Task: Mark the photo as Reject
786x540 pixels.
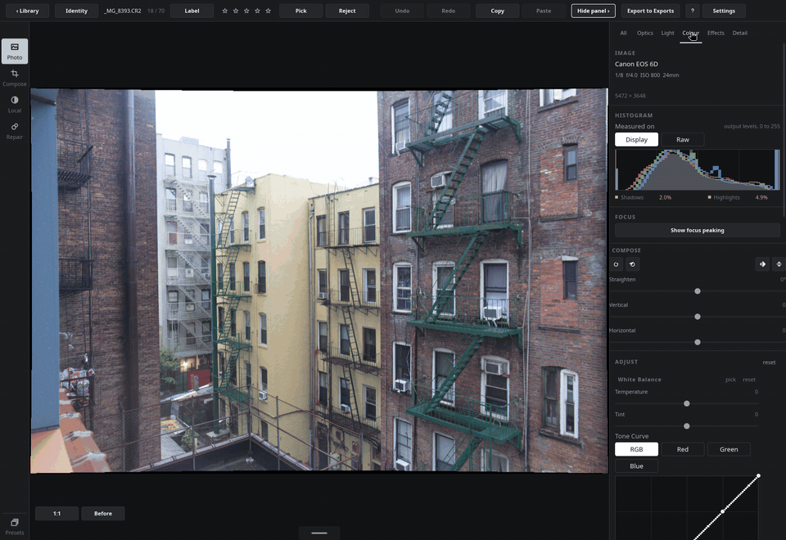Action: coord(347,11)
